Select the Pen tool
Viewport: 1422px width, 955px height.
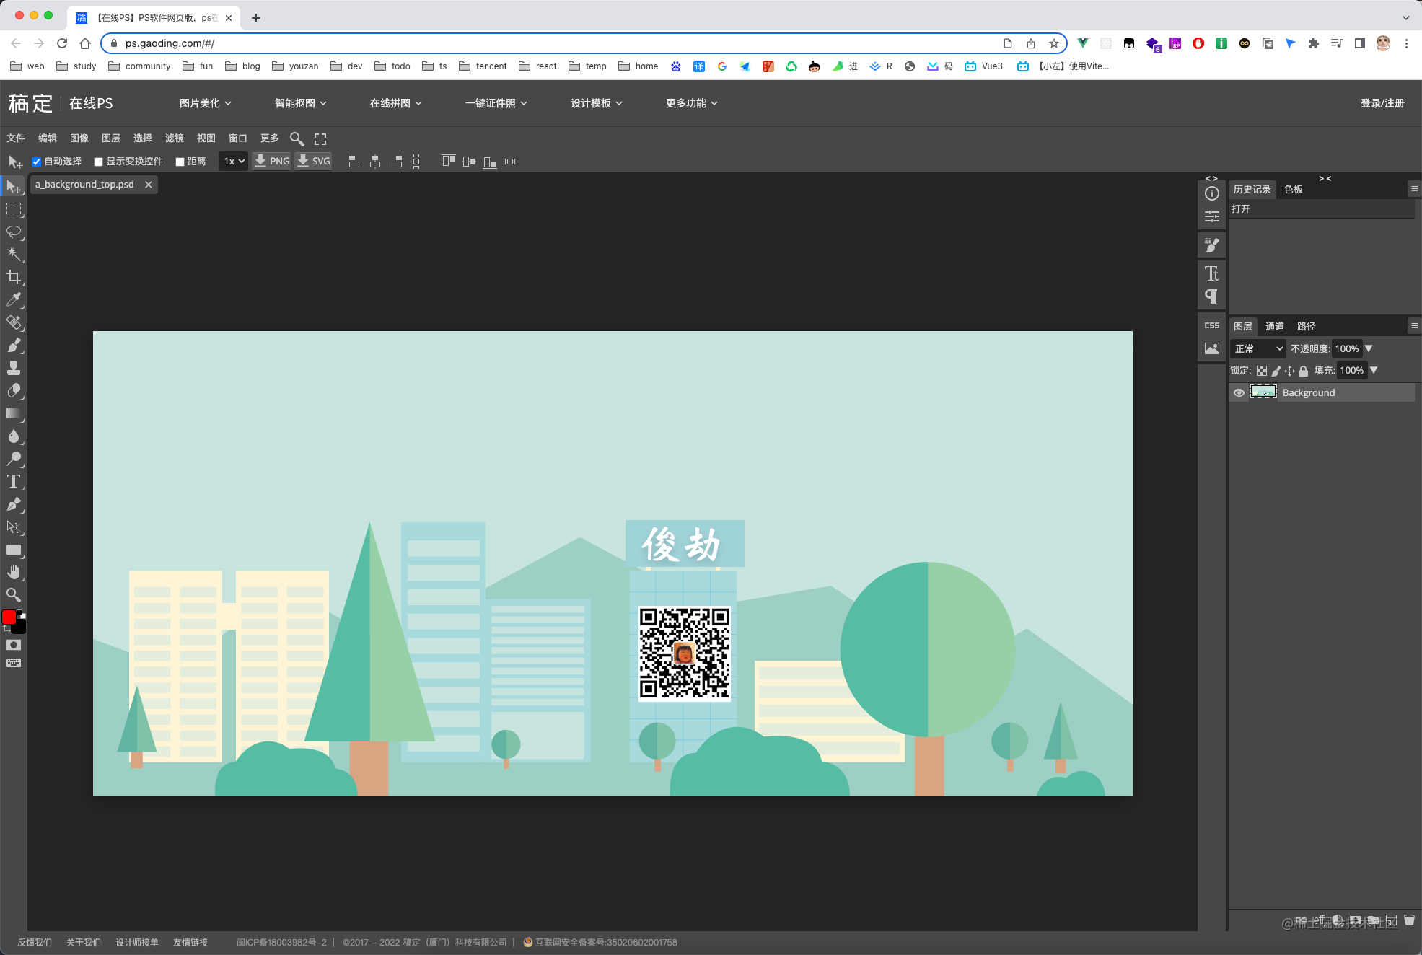tap(14, 504)
